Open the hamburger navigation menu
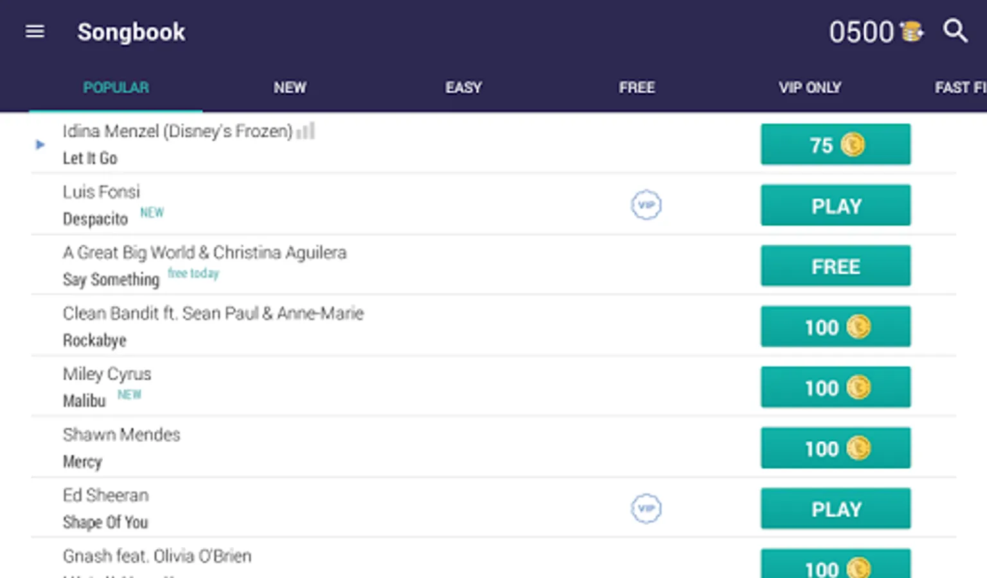The height and width of the screenshot is (578, 987). [x=35, y=31]
